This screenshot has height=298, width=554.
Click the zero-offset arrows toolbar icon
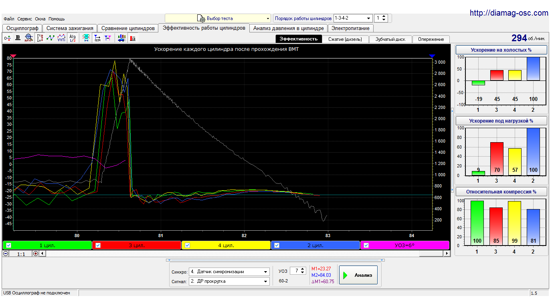coord(7,38)
